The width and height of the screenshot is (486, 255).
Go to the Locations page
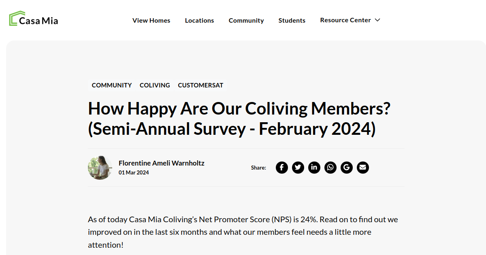[199, 20]
